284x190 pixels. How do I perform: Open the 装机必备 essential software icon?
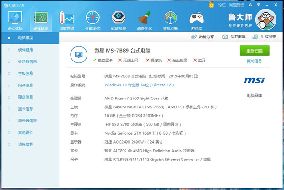[x=170, y=19]
